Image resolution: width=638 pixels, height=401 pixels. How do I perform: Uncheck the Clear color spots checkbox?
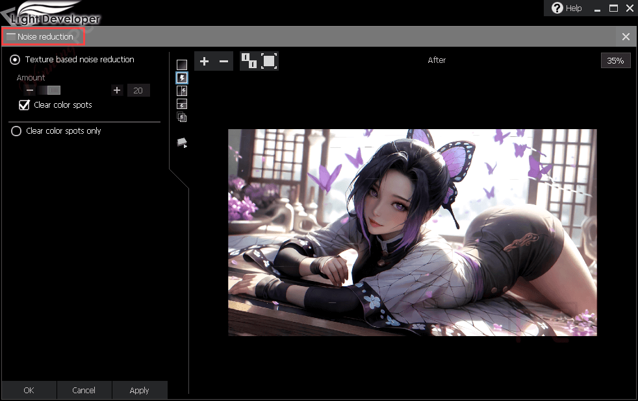(x=25, y=105)
